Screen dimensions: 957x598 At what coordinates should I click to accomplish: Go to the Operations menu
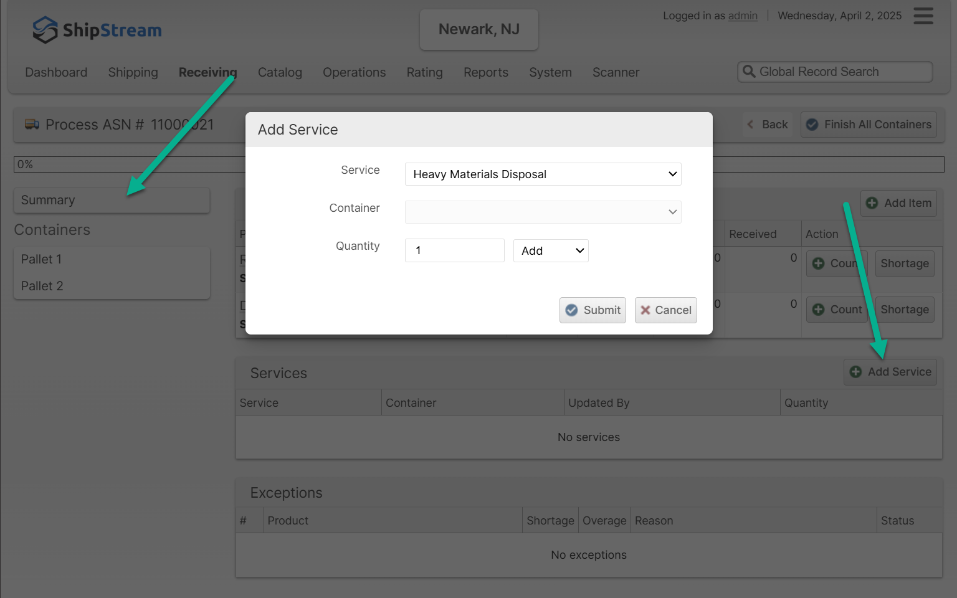coord(354,72)
